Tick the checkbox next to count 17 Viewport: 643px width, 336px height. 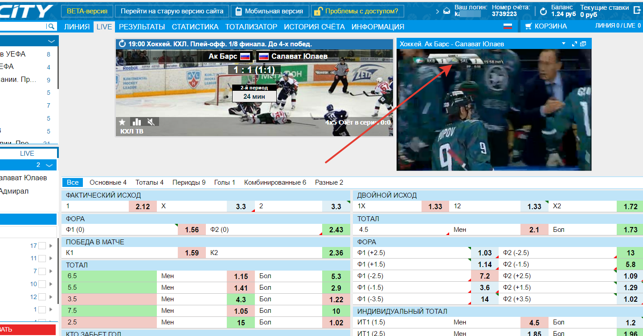pyautogui.click(x=42, y=246)
